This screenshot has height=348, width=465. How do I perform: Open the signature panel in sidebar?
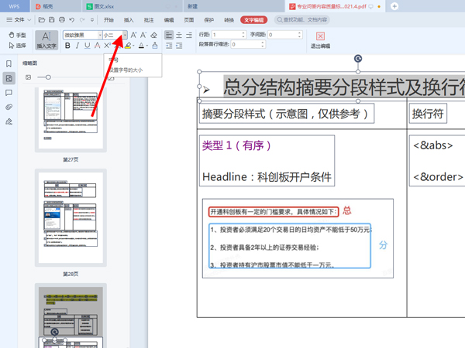[x=9, y=121]
